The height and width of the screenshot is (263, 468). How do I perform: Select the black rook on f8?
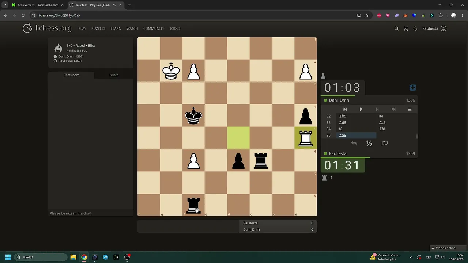(x=193, y=205)
